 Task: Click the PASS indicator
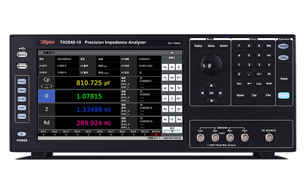[x=284, y=46]
